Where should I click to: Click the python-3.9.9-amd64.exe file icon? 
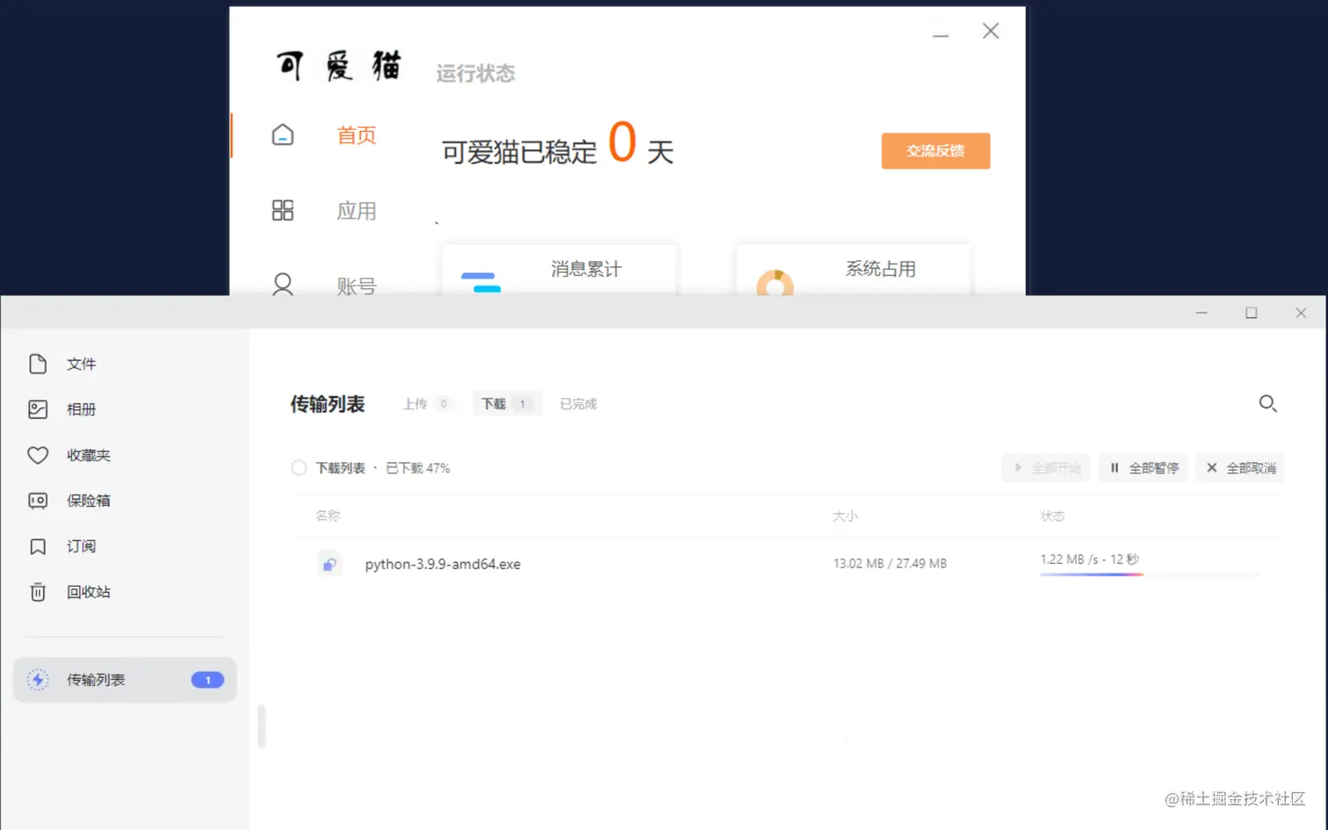point(329,564)
